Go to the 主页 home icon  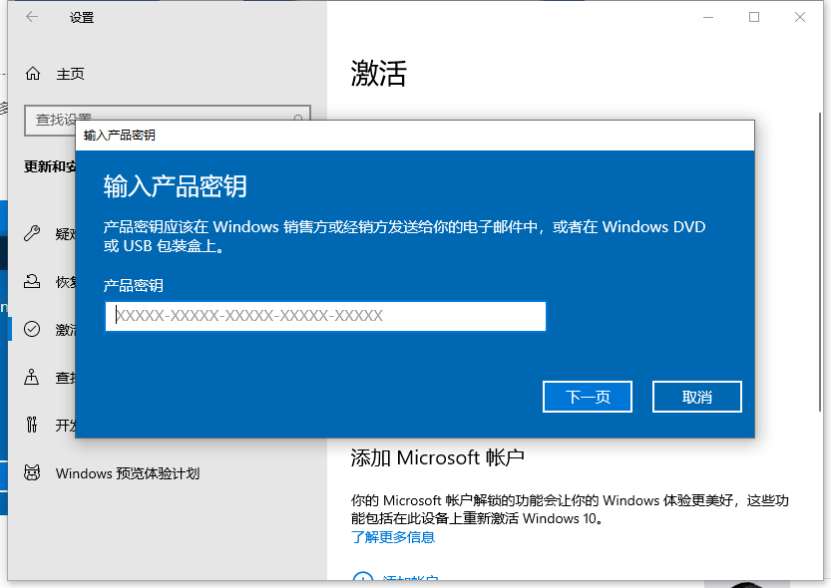tap(33, 74)
